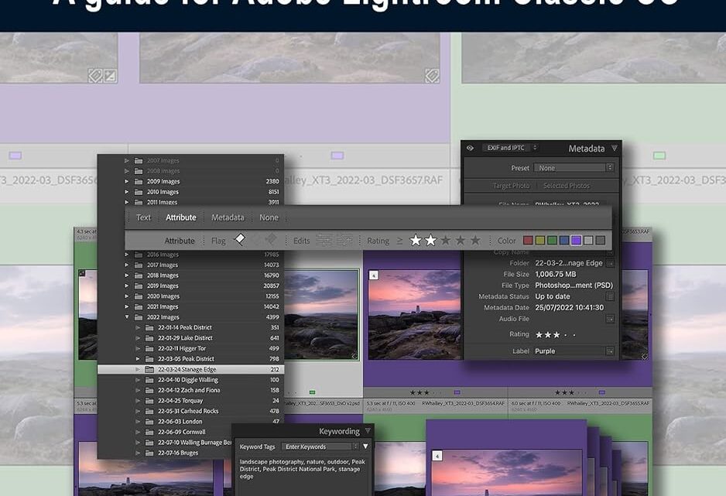Open the green-bordered rocky landscape thumbnail
Viewport: 726px width, 496px height.
[x=321, y=315]
